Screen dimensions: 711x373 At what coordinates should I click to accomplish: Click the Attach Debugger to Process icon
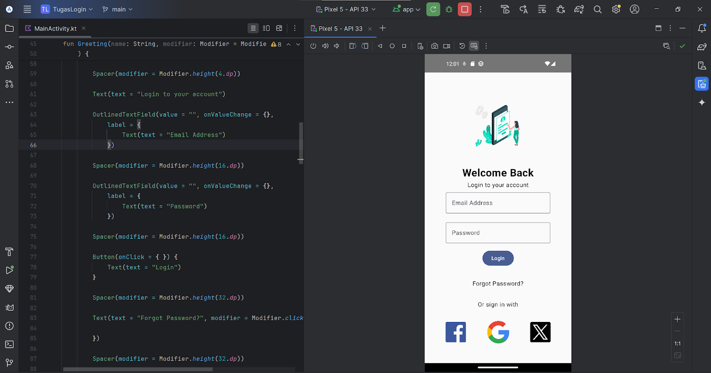[x=560, y=9]
